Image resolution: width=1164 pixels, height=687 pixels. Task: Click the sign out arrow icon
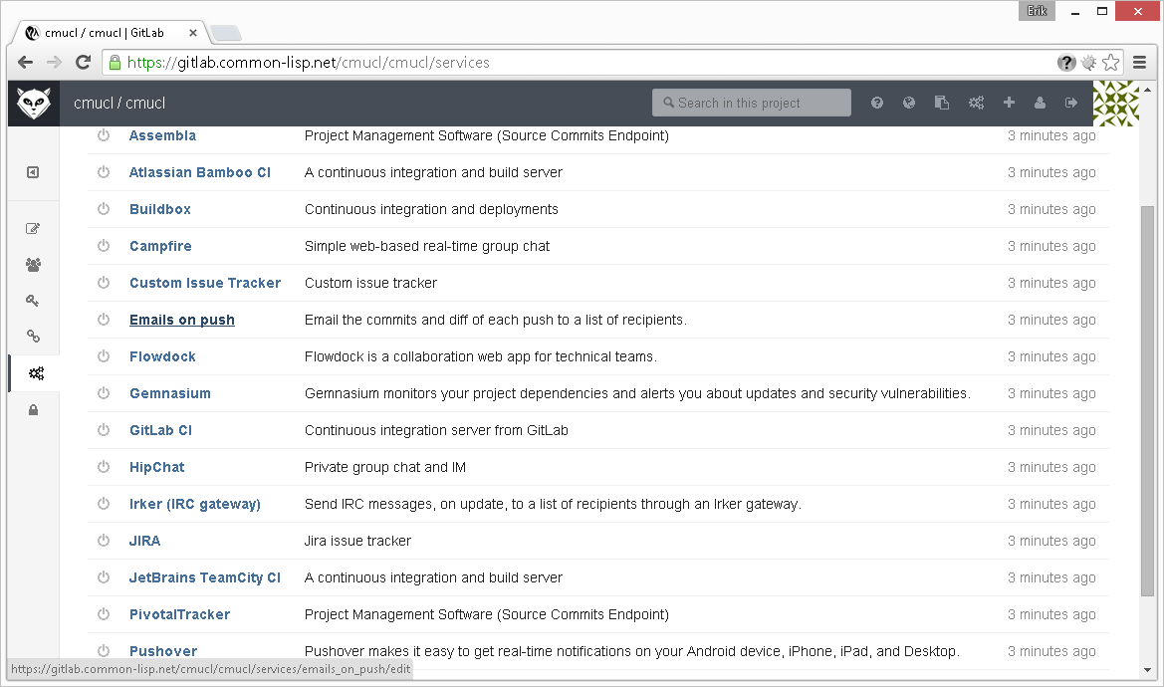[x=1071, y=103]
